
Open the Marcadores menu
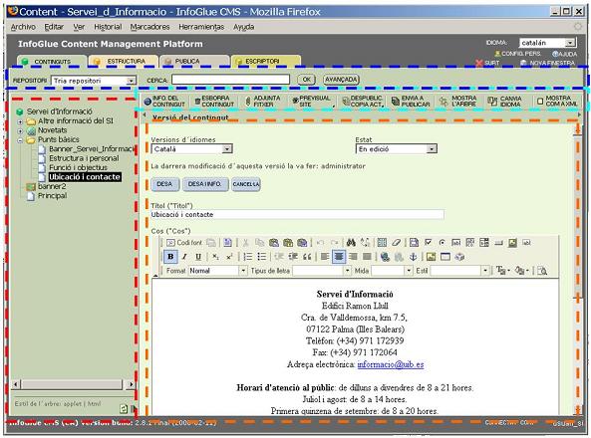149,27
